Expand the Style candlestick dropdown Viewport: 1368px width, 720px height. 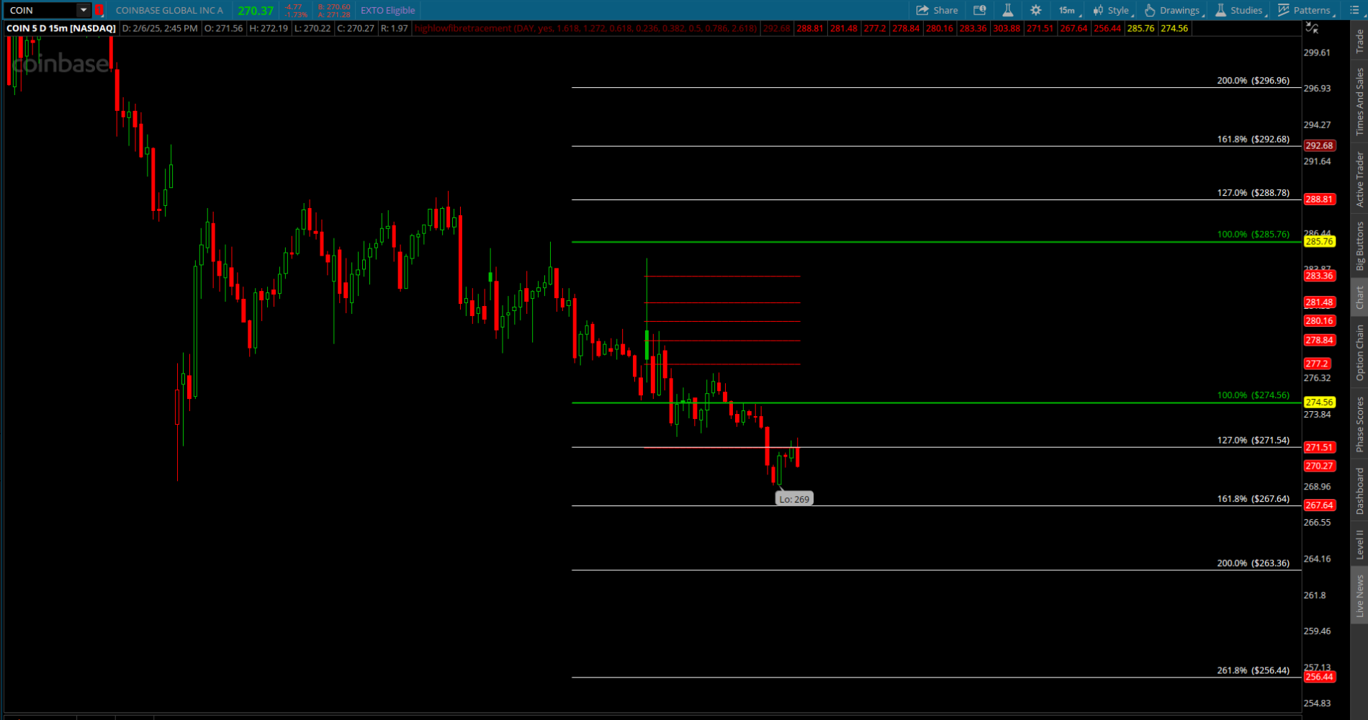[x=1112, y=10]
